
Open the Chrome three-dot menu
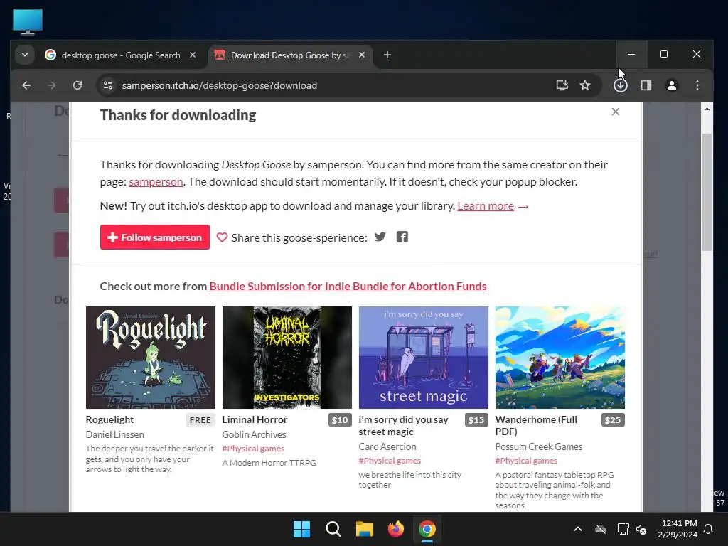pos(697,85)
